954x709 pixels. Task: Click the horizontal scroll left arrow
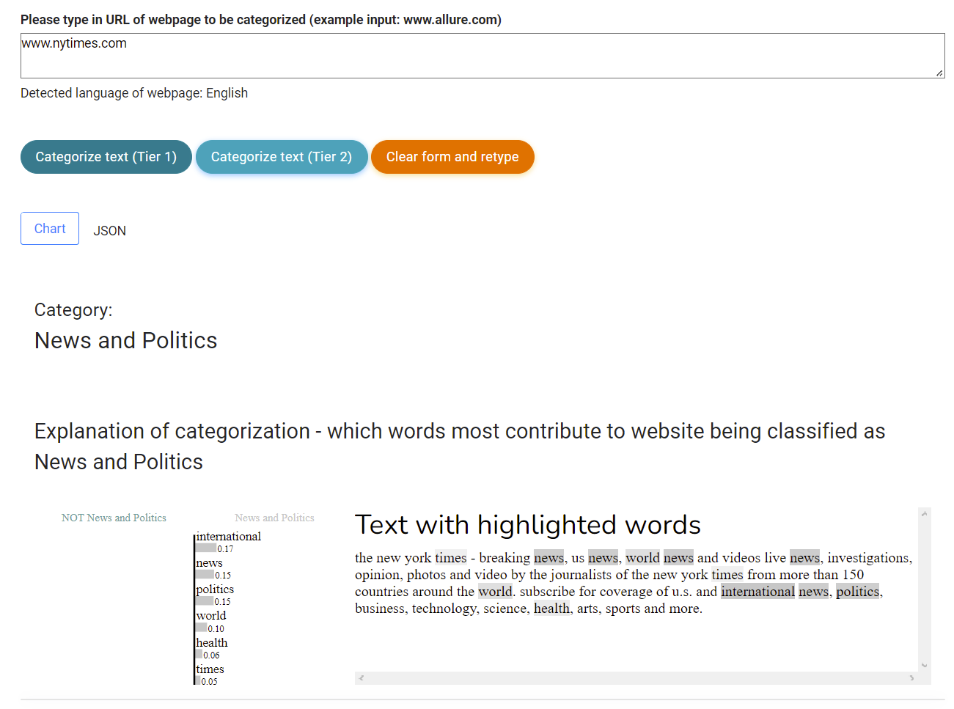tap(362, 678)
